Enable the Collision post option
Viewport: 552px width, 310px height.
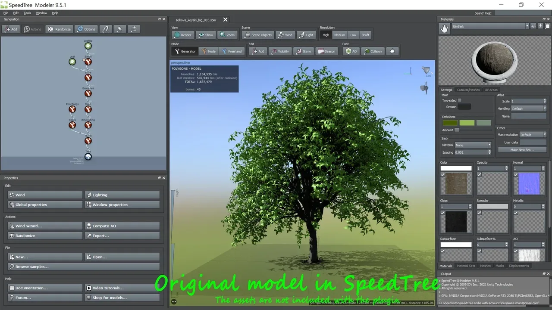pos(372,51)
